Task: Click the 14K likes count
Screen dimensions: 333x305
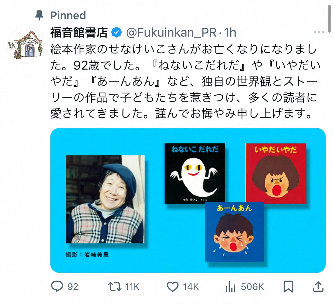Action: [191, 287]
